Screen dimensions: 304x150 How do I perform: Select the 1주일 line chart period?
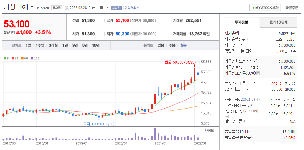point(40,46)
